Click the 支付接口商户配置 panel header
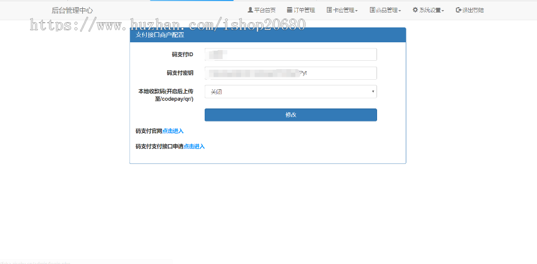The width and height of the screenshot is (537, 264). point(267,35)
